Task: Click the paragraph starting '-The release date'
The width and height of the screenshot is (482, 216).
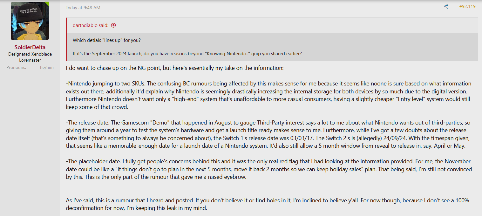Action: [x=269, y=134]
